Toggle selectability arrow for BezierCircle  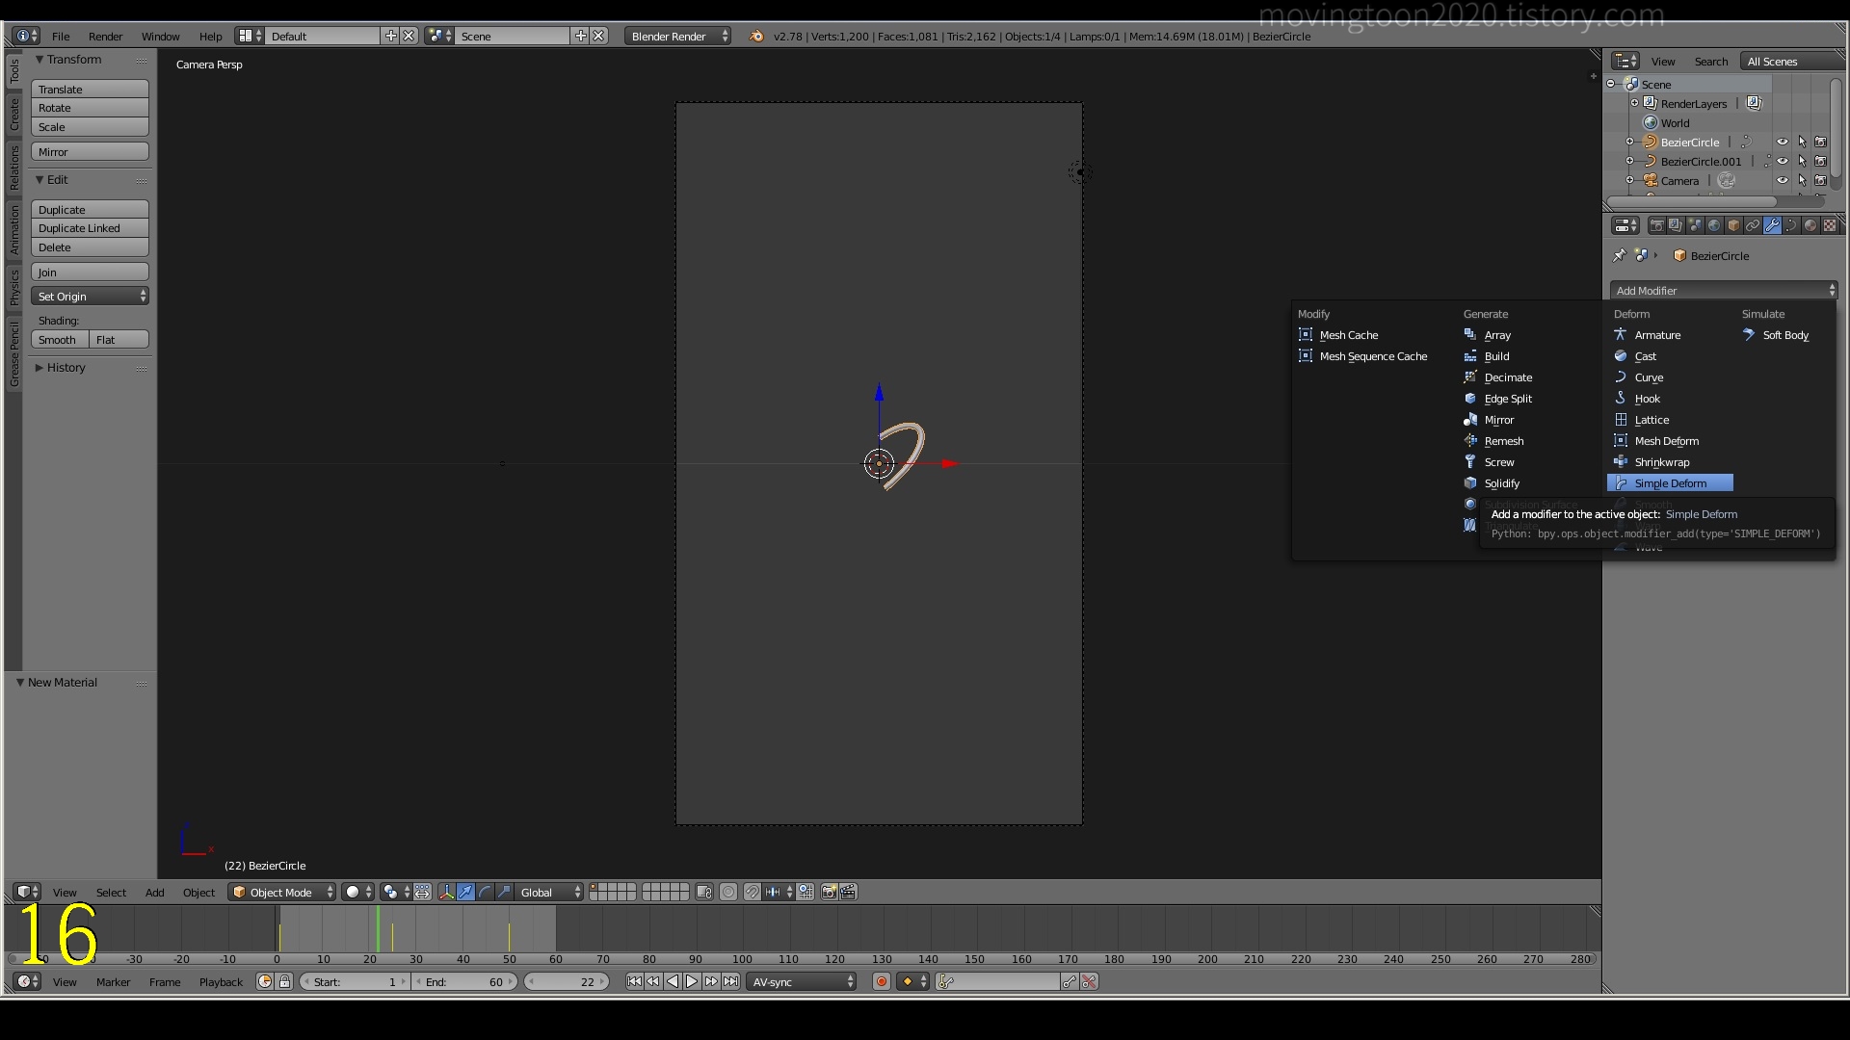1802,142
